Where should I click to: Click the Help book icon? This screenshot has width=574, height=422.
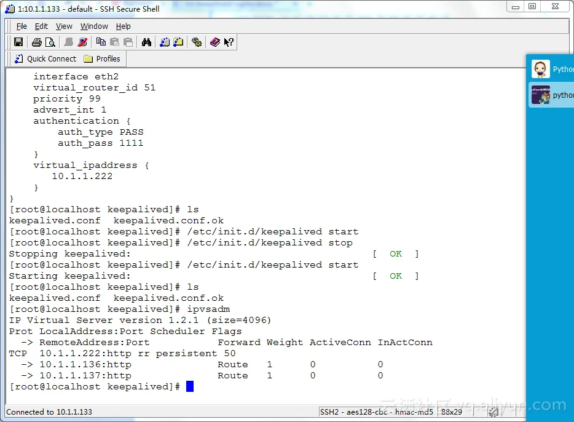(x=214, y=42)
